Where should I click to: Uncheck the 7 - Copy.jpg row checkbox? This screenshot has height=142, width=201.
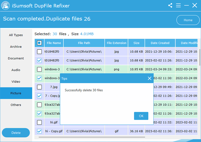tap(39, 96)
